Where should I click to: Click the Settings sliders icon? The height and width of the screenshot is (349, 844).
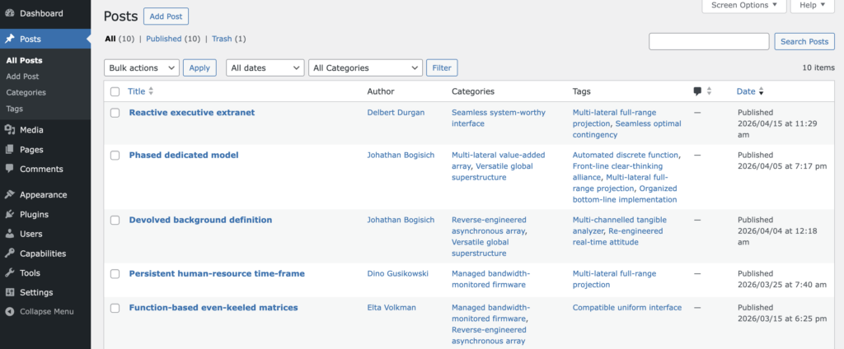[9, 293]
